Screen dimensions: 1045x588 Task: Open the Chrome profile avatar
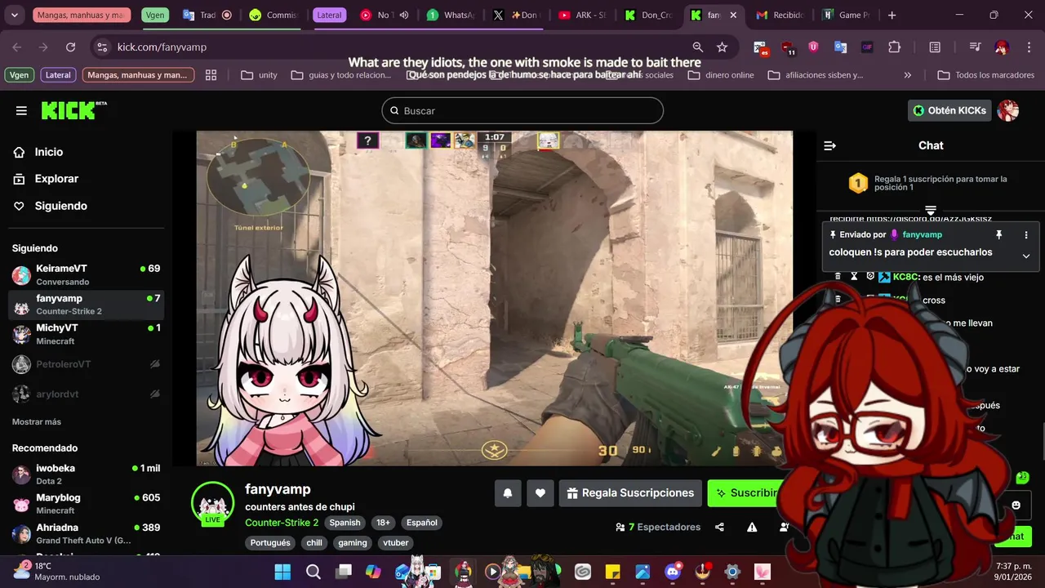[x=1002, y=47]
